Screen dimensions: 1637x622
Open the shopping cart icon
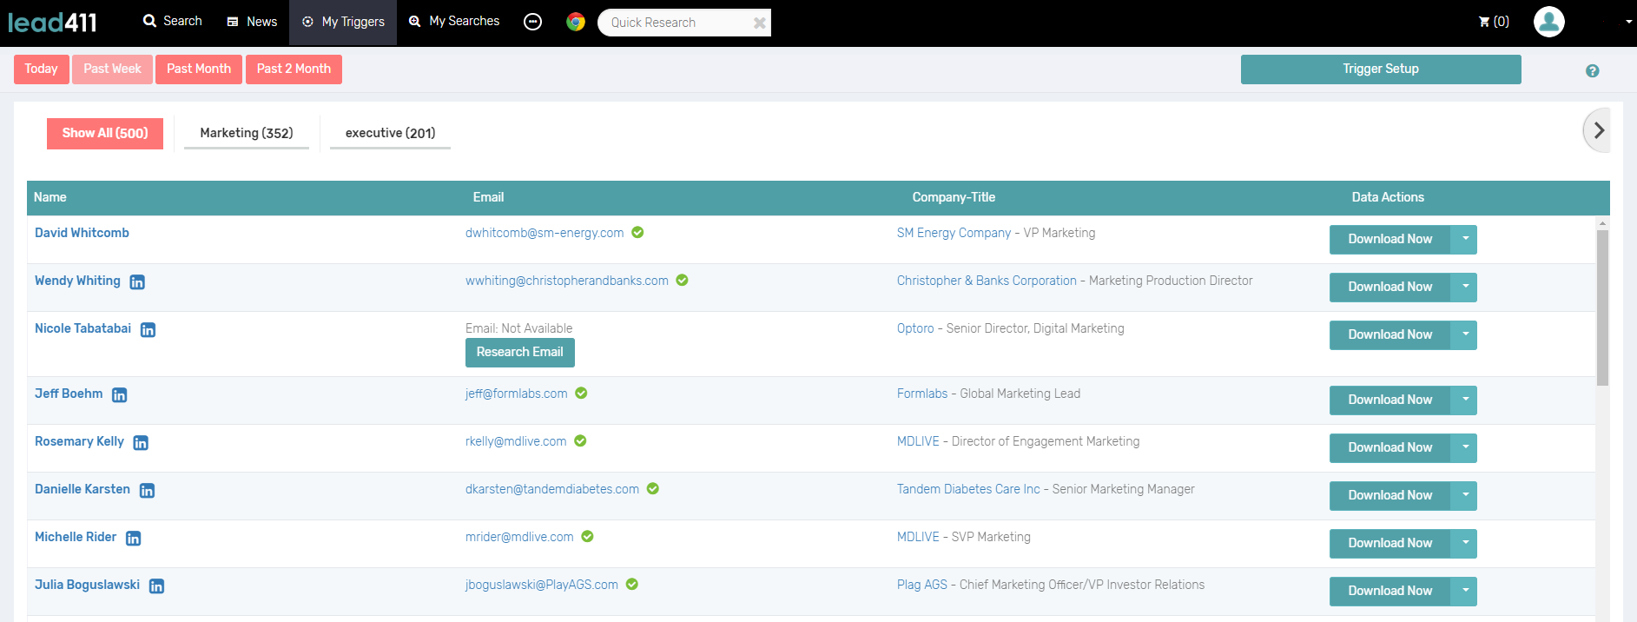1484,22
